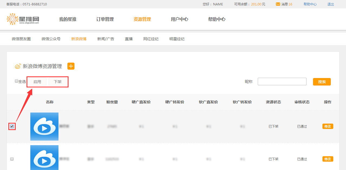Click the 类型 column header
346x170 pixels.
click(x=91, y=102)
